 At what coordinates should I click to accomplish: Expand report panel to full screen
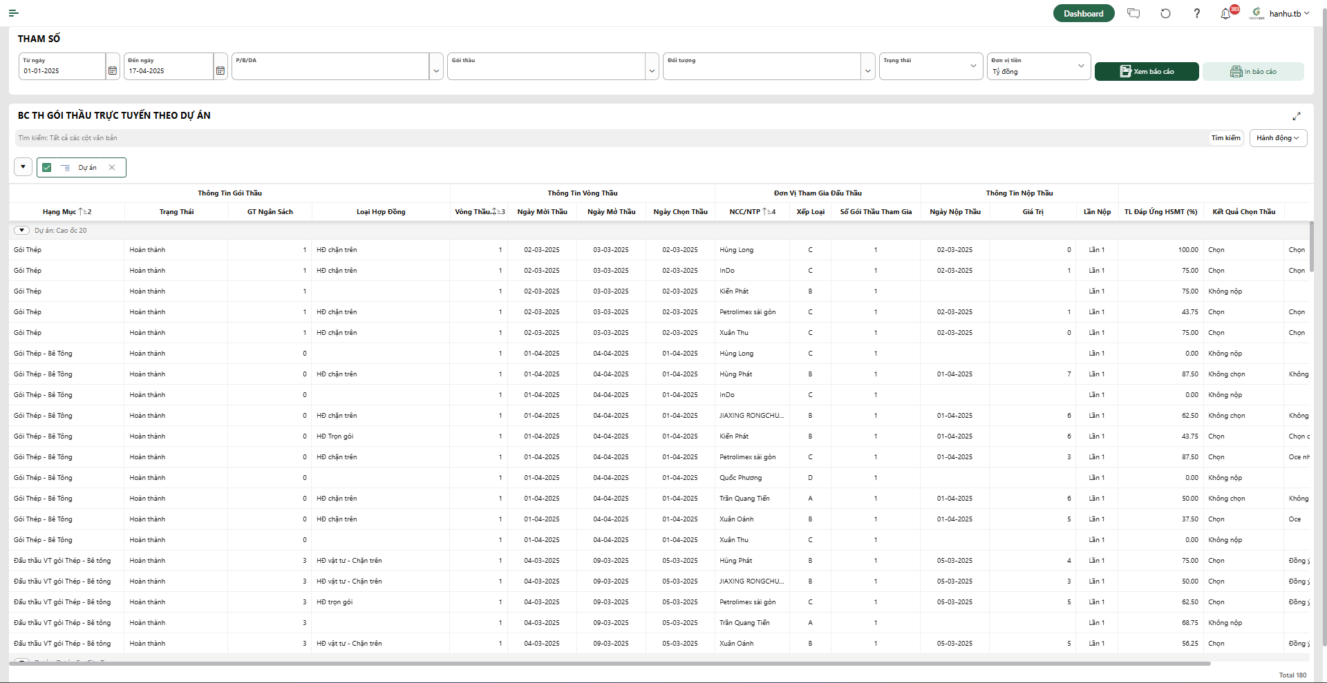(x=1297, y=116)
